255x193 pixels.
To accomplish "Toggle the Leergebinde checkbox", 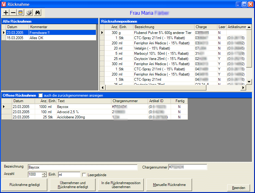I will (x=84, y=175).
